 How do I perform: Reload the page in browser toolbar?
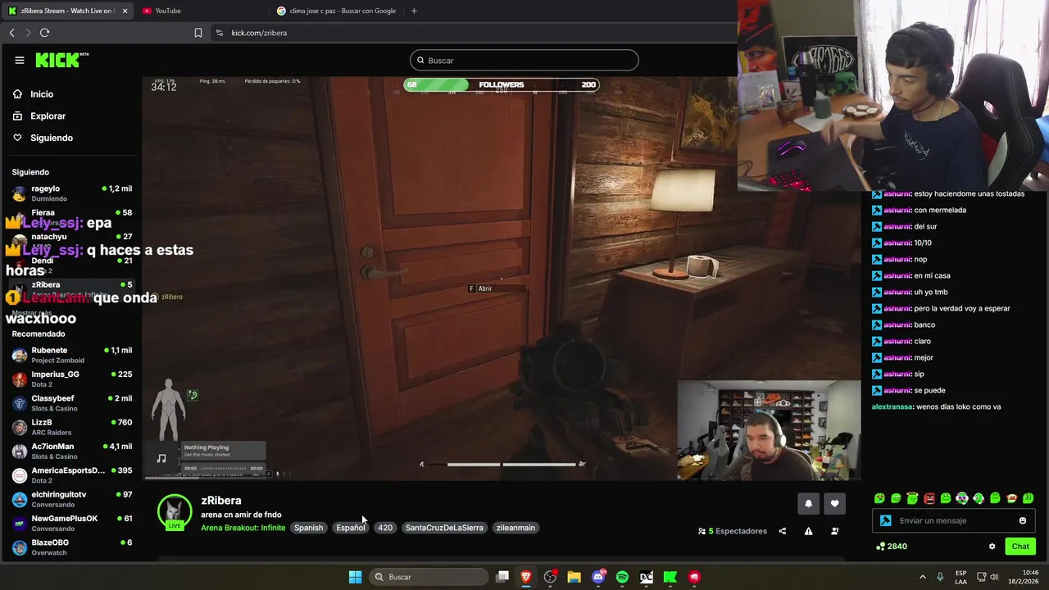[x=44, y=33]
